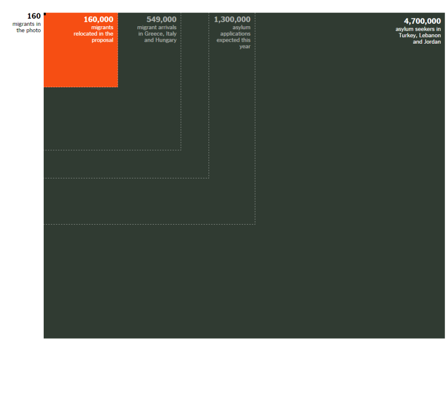Click the "1,300,000" figure label
The width and height of the screenshot is (447, 416).
pos(232,19)
